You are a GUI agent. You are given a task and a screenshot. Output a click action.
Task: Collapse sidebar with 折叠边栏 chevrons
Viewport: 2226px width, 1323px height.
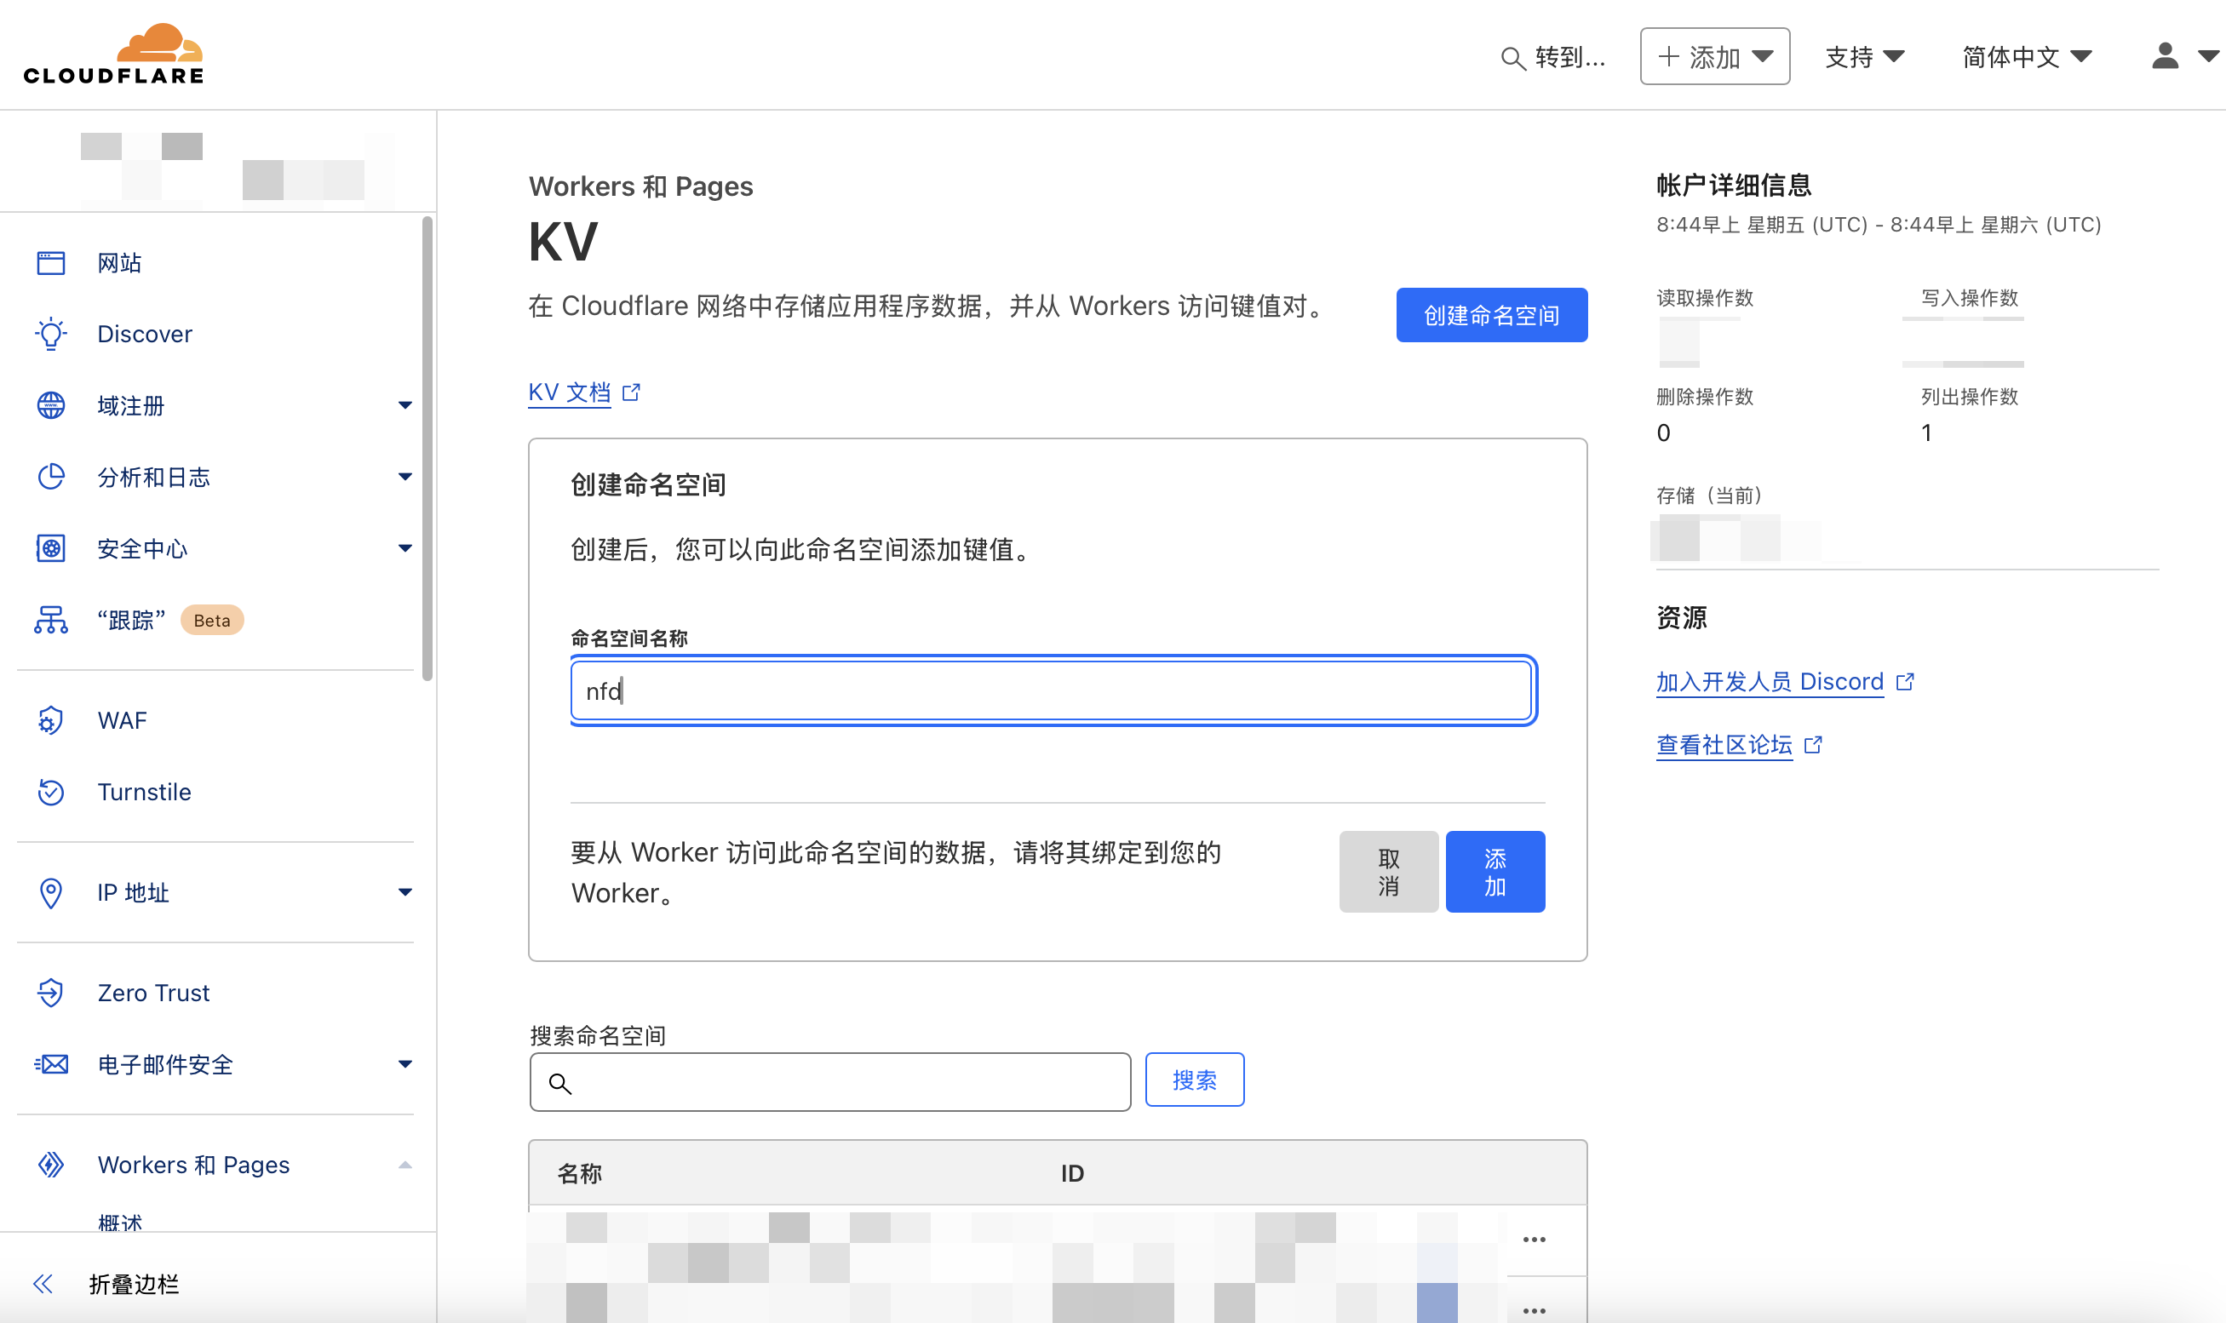[43, 1284]
